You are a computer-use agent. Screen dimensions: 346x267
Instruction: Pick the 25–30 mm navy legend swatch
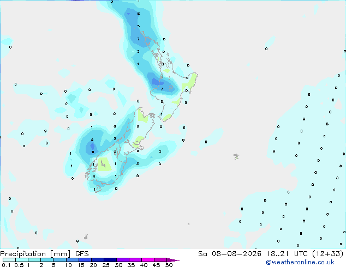pyautogui.click(x=110, y=260)
